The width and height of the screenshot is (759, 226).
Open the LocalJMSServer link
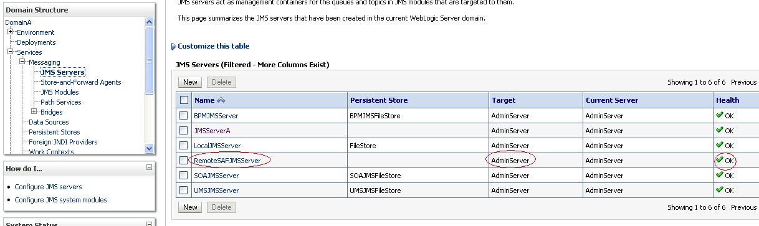pos(217,146)
